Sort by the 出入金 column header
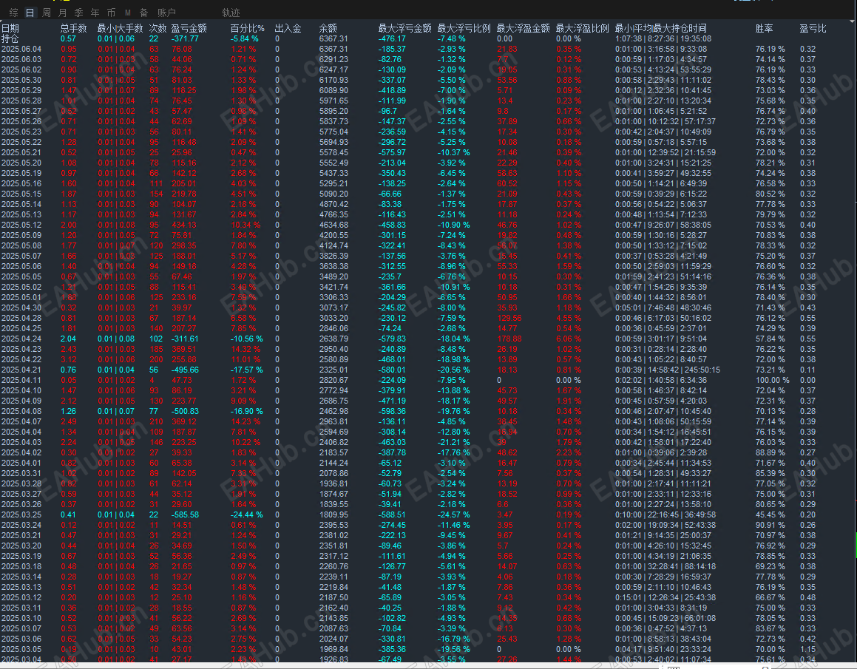 [x=288, y=28]
